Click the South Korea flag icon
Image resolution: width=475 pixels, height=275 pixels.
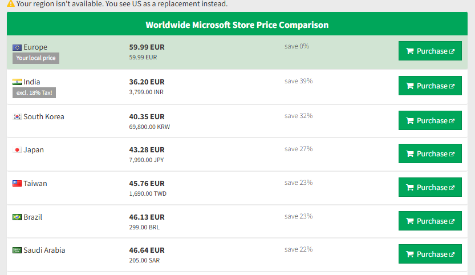(17, 117)
